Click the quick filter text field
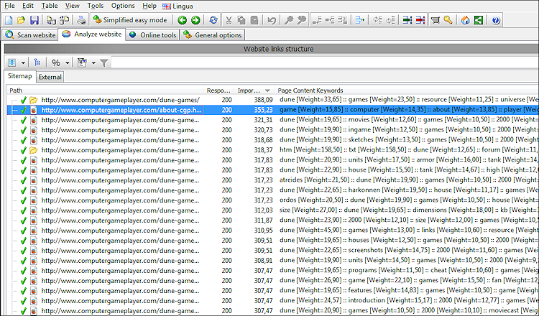The image size is (539, 316). tap(323, 63)
